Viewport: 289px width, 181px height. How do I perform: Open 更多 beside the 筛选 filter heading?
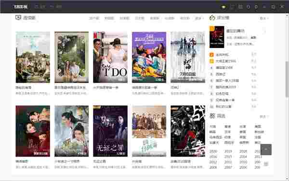[264, 117]
